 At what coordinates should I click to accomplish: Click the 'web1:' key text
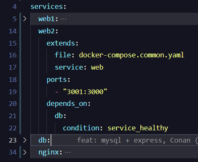click(x=48, y=19)
